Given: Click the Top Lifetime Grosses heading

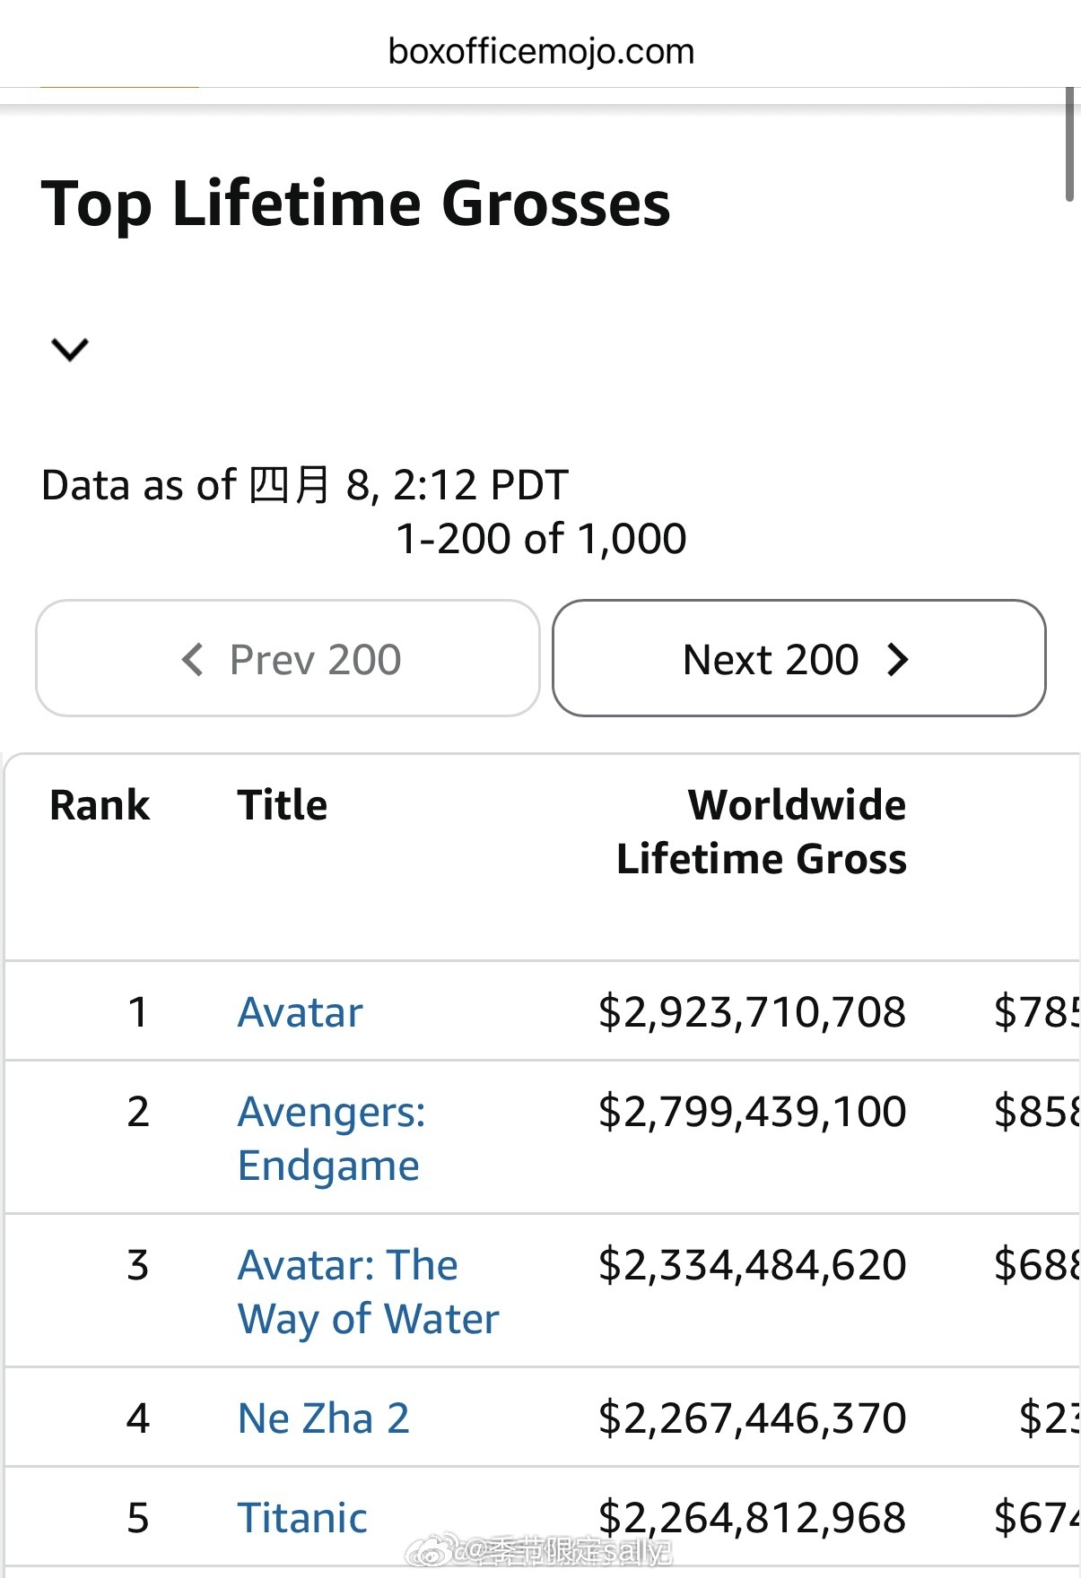Looking at the screenshot, I should 355,204.
